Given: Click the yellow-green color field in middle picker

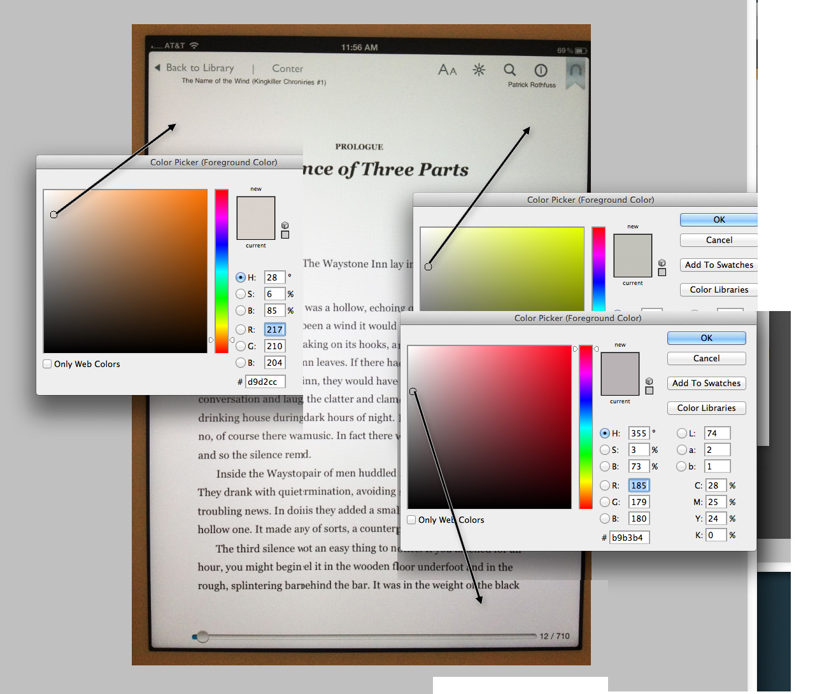Looking at the screenshot, I should click(x=502, y=269).
